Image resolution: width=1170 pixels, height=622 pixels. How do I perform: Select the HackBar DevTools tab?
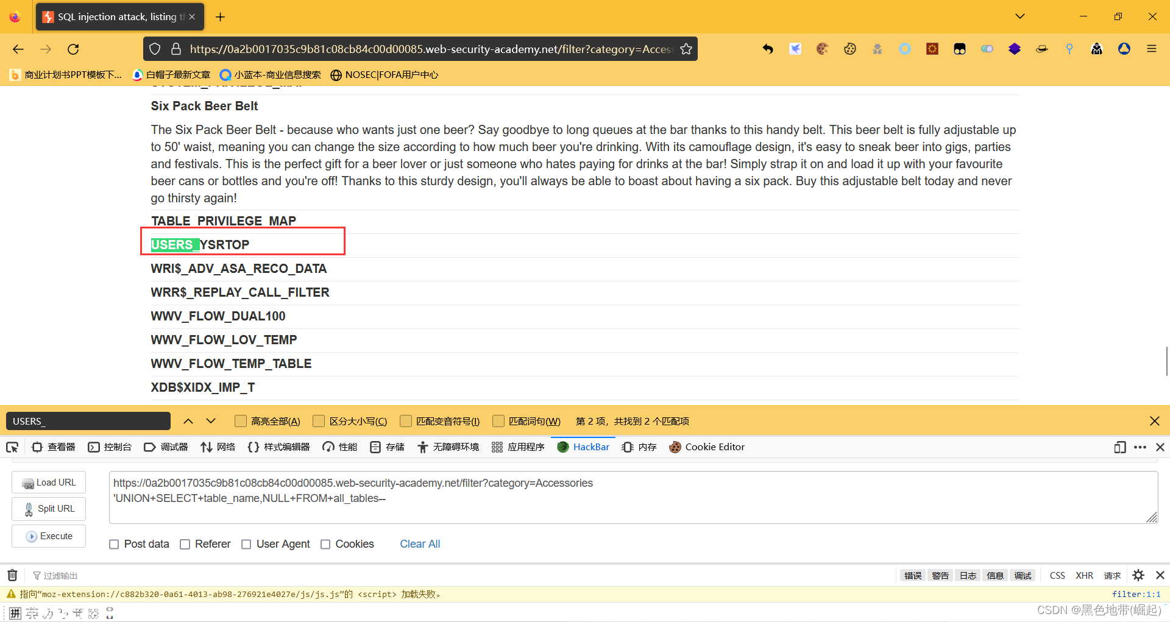click(x=583, y=447)
